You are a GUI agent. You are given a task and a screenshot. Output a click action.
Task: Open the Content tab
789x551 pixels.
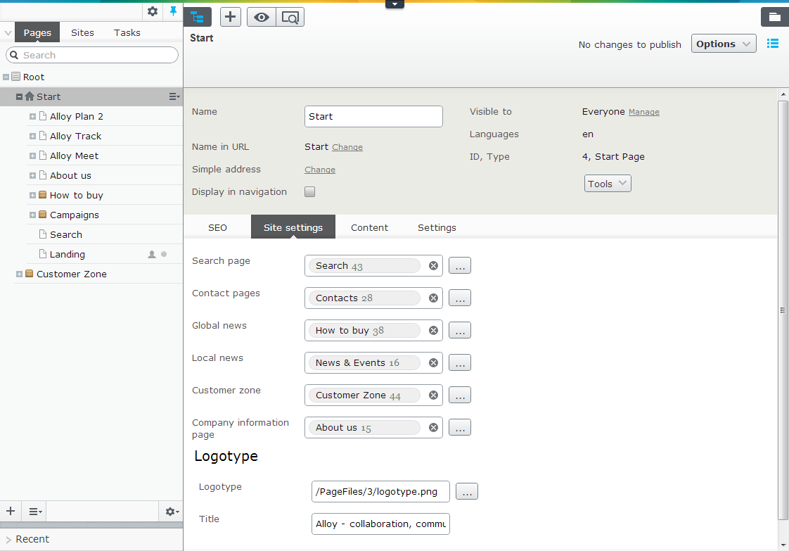point(369,228)
